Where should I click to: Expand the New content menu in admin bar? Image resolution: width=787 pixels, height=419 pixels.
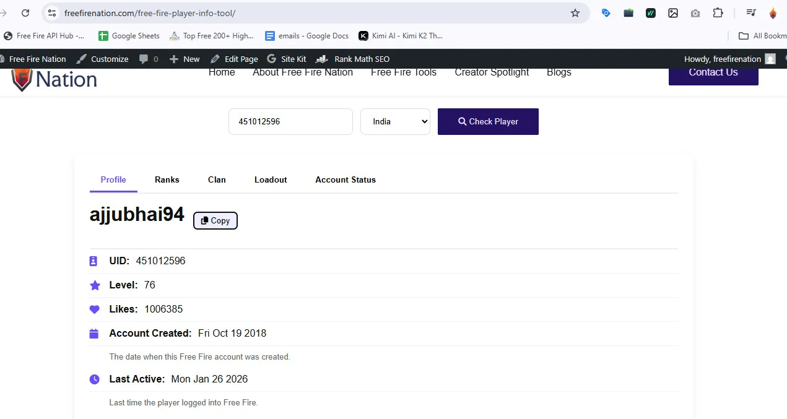coord(185,59)
